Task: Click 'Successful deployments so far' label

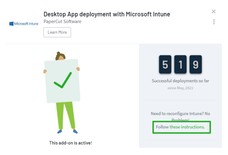Action: click(x=180, y=81)
